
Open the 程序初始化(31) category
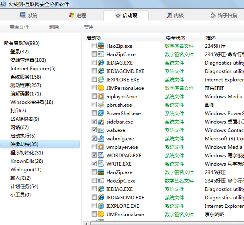point(27,152)
